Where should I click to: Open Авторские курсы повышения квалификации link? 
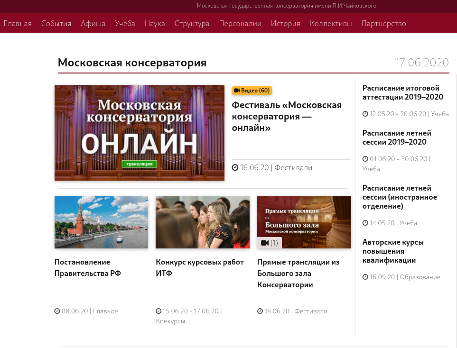tap(393, 251)
